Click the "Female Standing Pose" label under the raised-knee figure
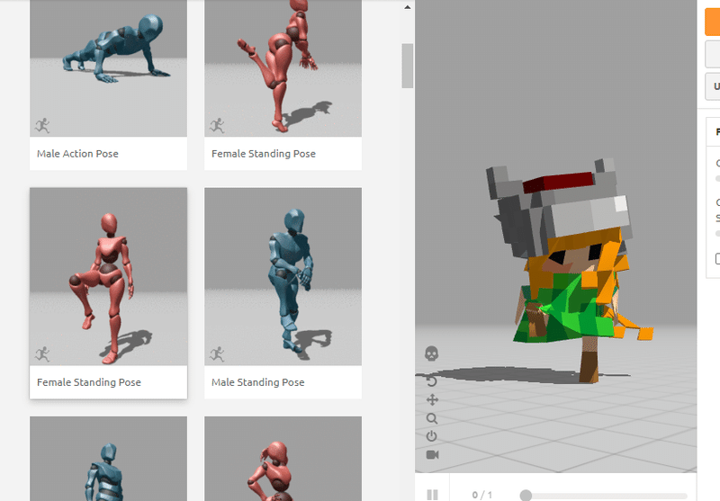This screenshot has height=501, width=720. 89,382
